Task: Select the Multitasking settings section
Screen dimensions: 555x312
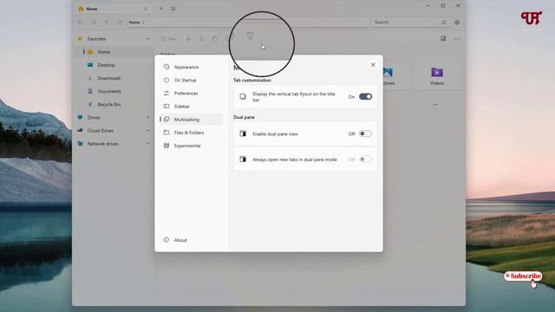Action: (x=191, y=120)
